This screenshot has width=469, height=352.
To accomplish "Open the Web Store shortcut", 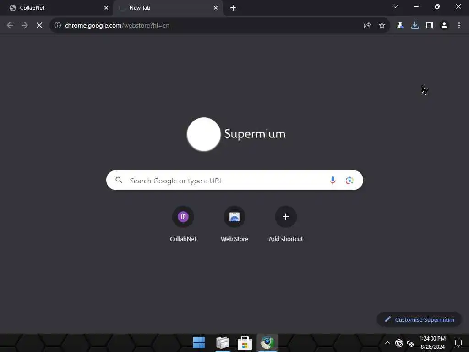I will 234,224.
